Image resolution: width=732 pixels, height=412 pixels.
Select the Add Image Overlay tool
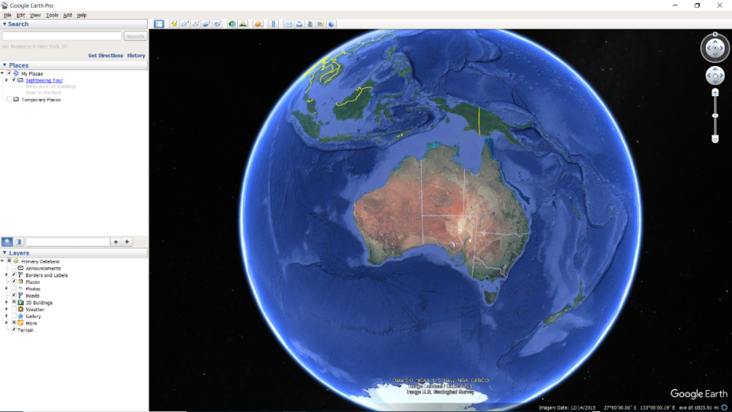(x=206, y=24)
